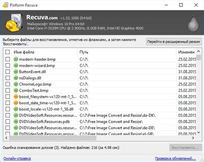Click path 'C:\?\Free Image Convert and Resize\de-DE\'

(117, 128)
